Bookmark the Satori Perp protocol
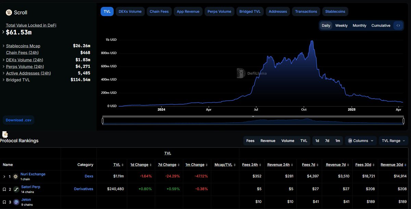411x209 pixels. (4, 189)
